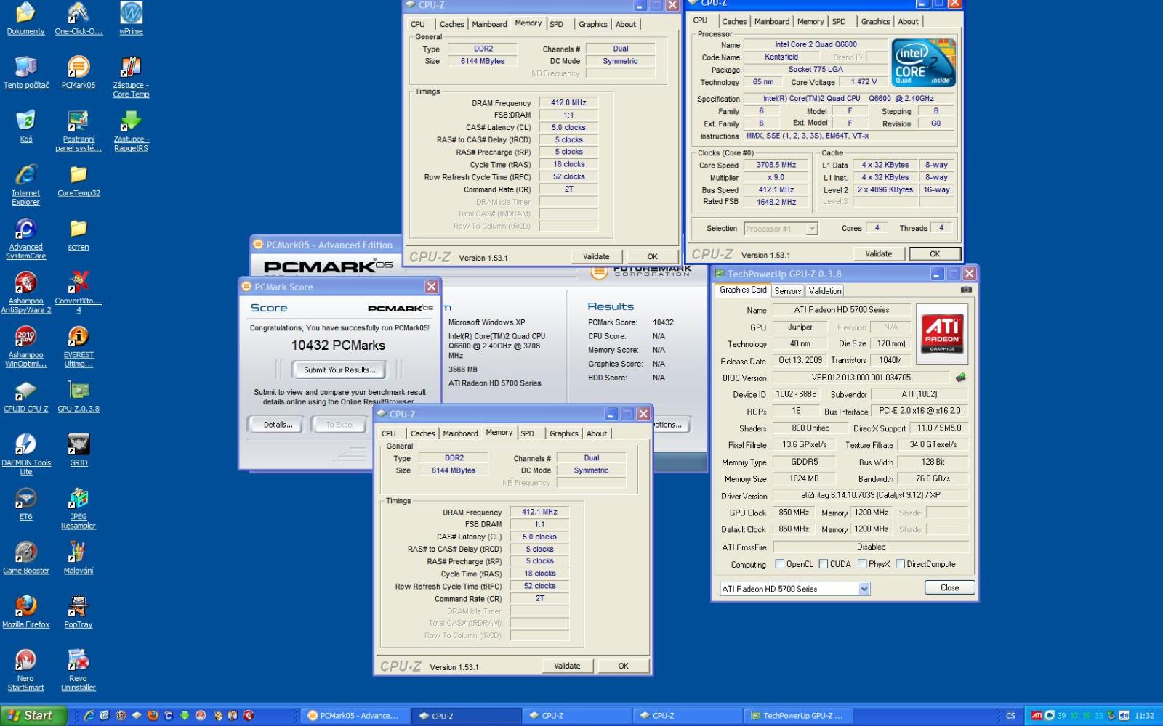Click the CS language indicator in the taskbar

click(x=1010, y=716)
